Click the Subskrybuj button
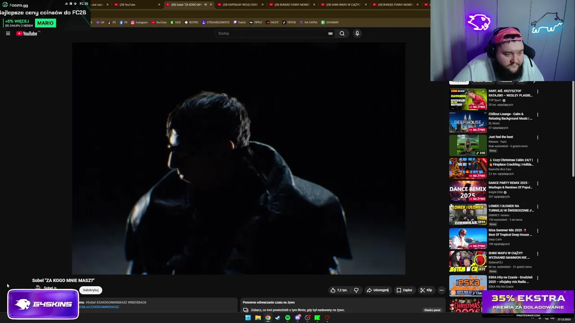This screenshot has width=575, height=323. [91, 290]
